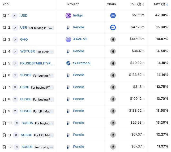The height and width of the screenshot is (152, 171).
Task: Open the USDE pool link
Action: 24,87
